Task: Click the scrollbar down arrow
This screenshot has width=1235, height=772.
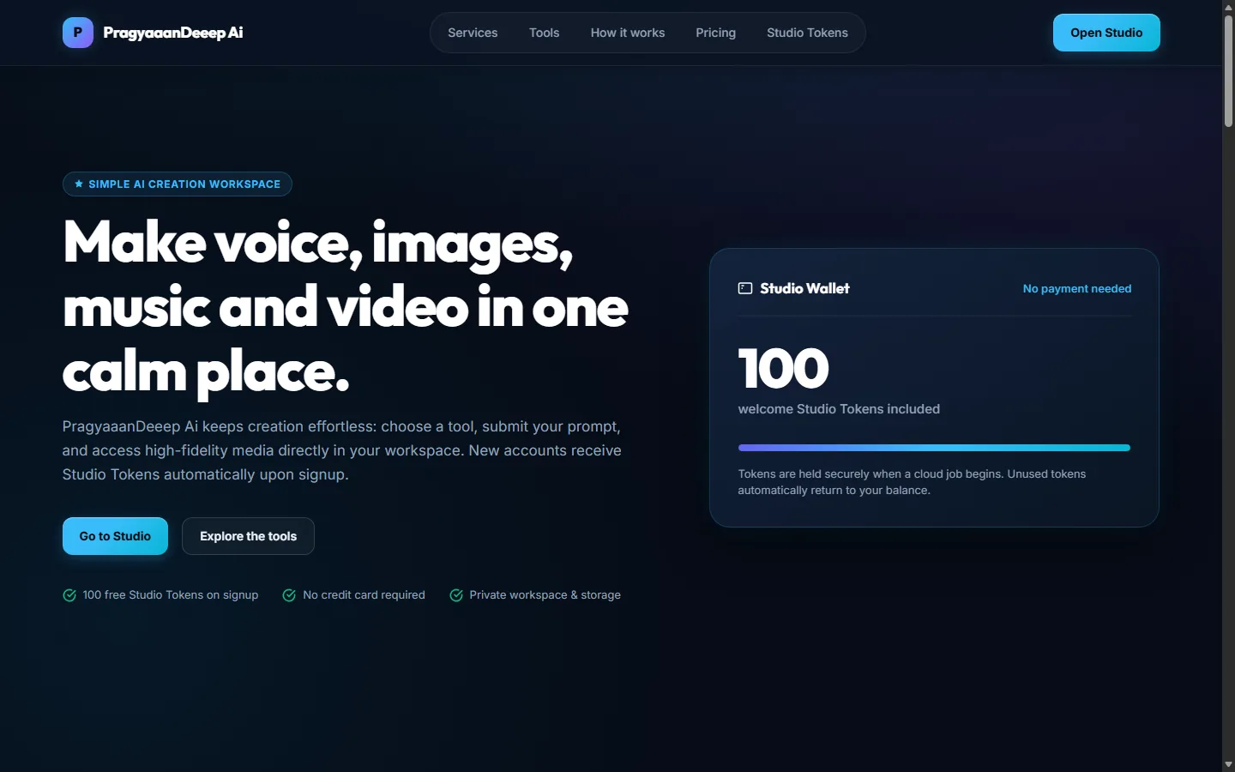Action: [x=1228, y=764]
